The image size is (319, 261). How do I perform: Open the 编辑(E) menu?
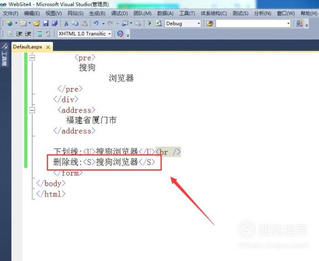32,13
